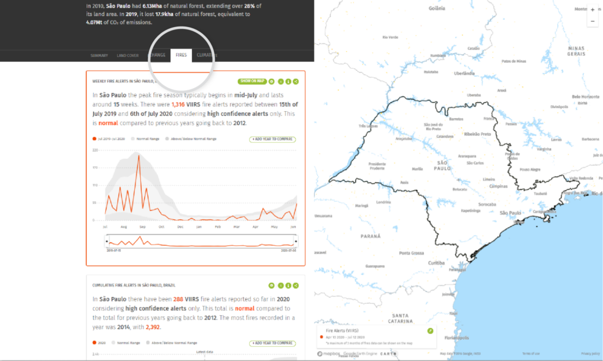Click the right handle of chart date range slider
This screenshot has width=603, height=361.
pyautogui.click(x=296, y=241)
